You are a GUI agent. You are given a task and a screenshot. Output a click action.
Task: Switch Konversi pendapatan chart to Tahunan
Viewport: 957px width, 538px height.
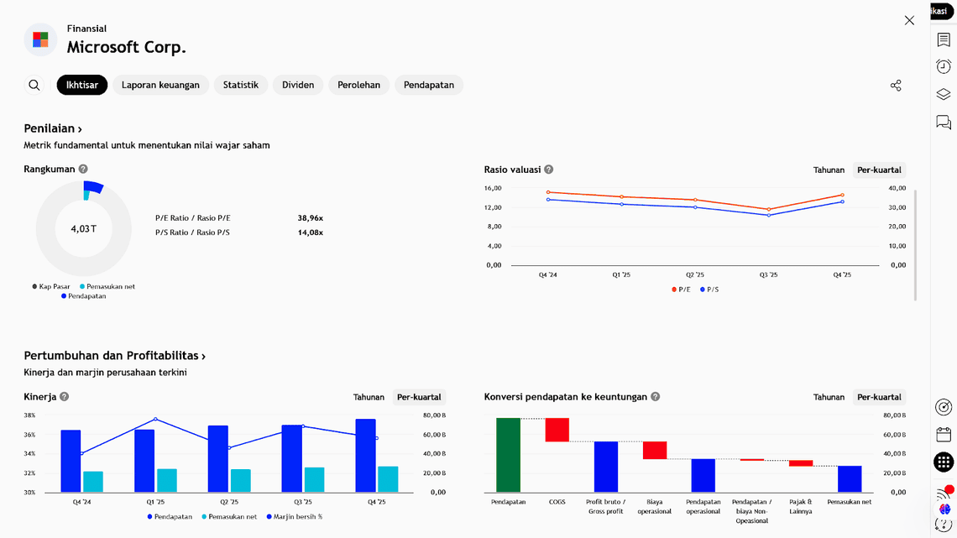[829, 398]
